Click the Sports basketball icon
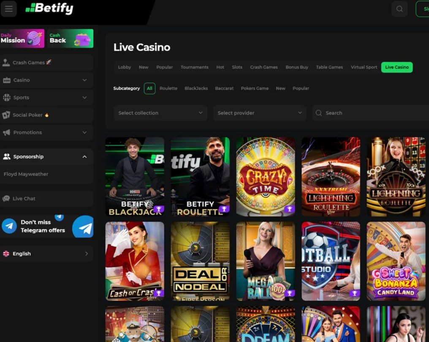Image resolution: width=429 pixels, height=342 pixels. tap(7, 98)
